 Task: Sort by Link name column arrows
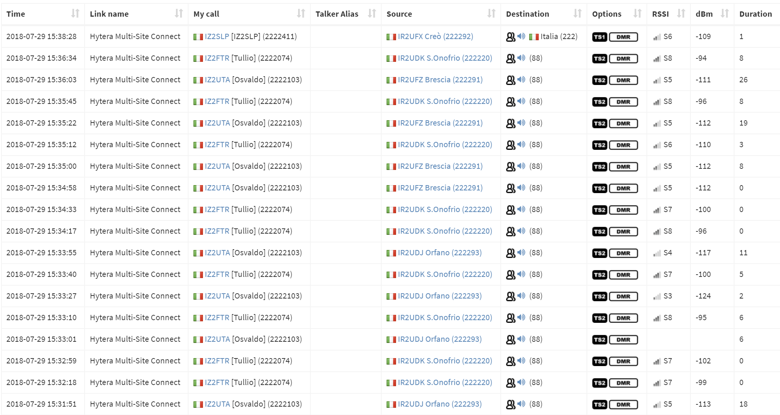coord(179,14)
